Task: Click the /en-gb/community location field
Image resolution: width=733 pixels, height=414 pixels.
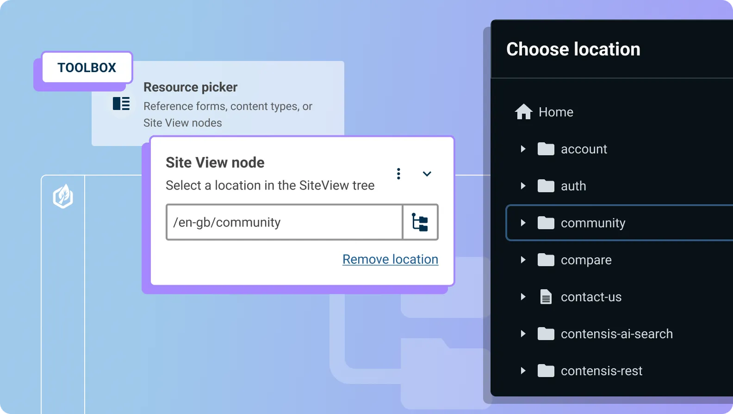Action: tap(284, 222)
